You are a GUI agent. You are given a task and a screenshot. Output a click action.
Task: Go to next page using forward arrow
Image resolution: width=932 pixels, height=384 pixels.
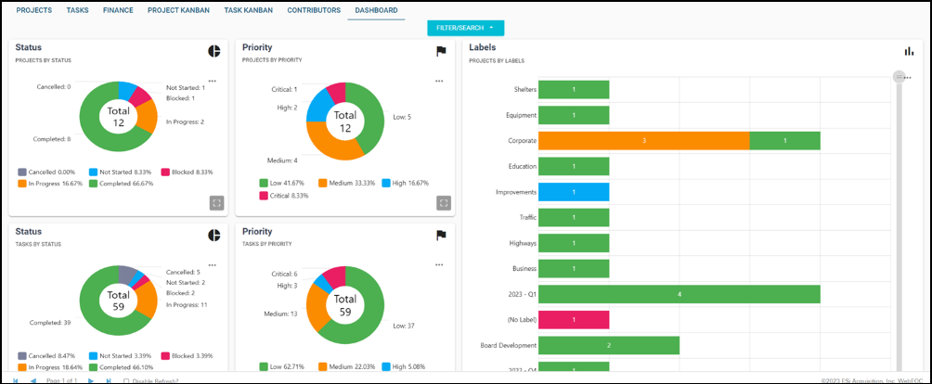(x=91, y=380)
